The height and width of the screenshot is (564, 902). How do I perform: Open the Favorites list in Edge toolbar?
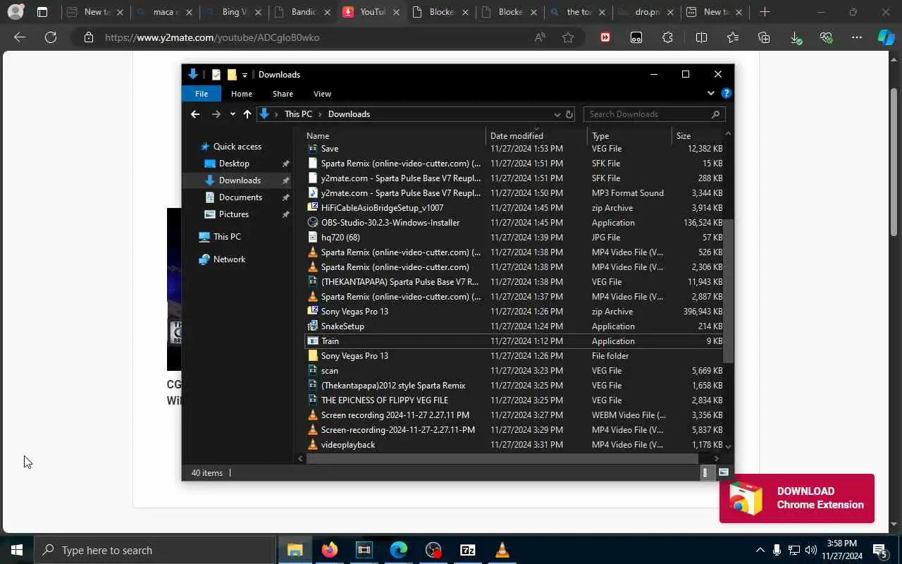point(733,37)
